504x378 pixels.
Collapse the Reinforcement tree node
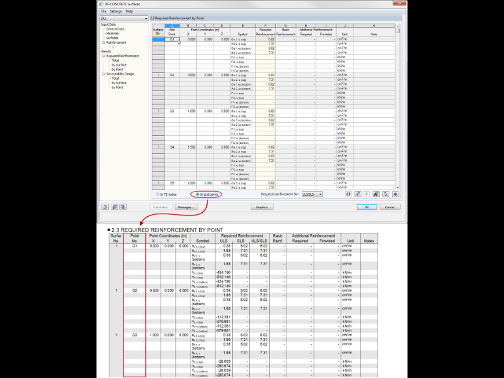[103, 42]
